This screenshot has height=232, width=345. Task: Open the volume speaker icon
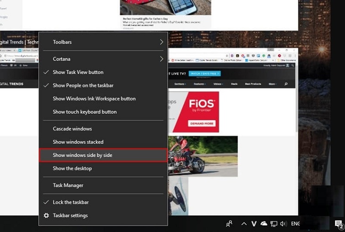283,224
